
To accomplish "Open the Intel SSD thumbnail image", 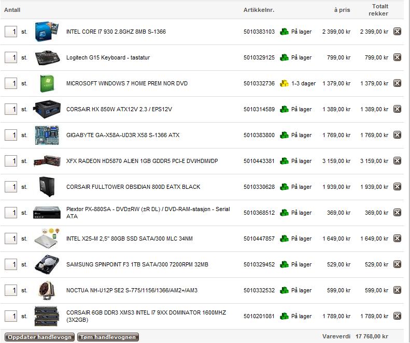I will point(47,238).
